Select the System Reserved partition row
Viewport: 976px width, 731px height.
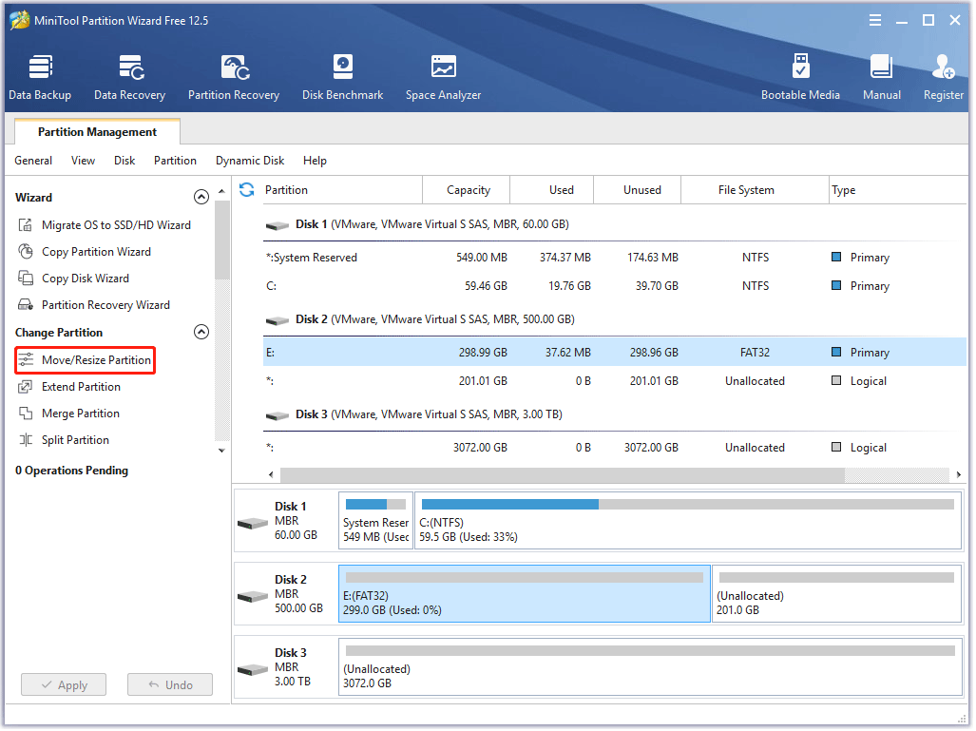pyautogui.click(x=616, y=258)
